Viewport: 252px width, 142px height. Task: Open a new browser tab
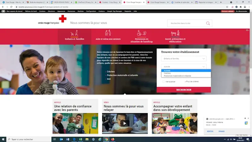coord(221,2)
